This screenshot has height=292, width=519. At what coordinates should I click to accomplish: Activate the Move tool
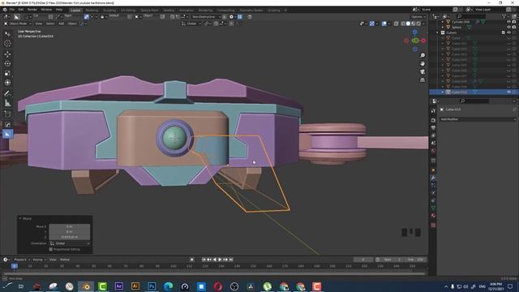click(x=7, y=54)
